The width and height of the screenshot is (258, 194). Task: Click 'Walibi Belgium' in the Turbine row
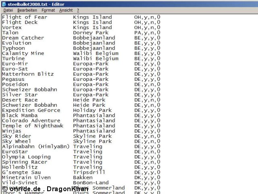point(96,59)
